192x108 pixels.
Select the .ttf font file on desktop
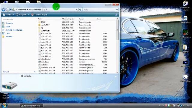pos(5,96)
